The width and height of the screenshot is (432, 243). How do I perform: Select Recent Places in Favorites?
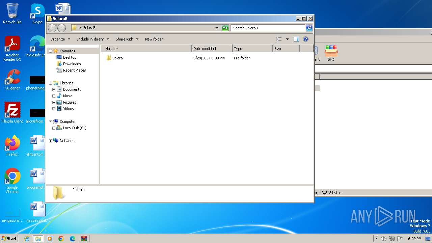[74, 70]
